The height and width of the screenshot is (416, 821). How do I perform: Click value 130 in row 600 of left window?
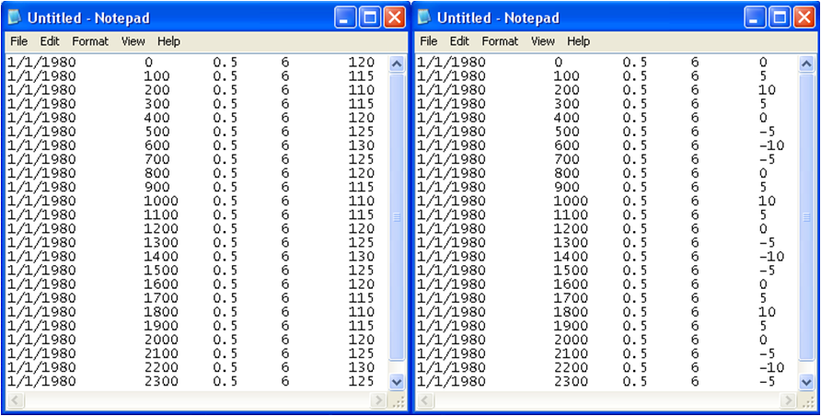tap(362, 145)
